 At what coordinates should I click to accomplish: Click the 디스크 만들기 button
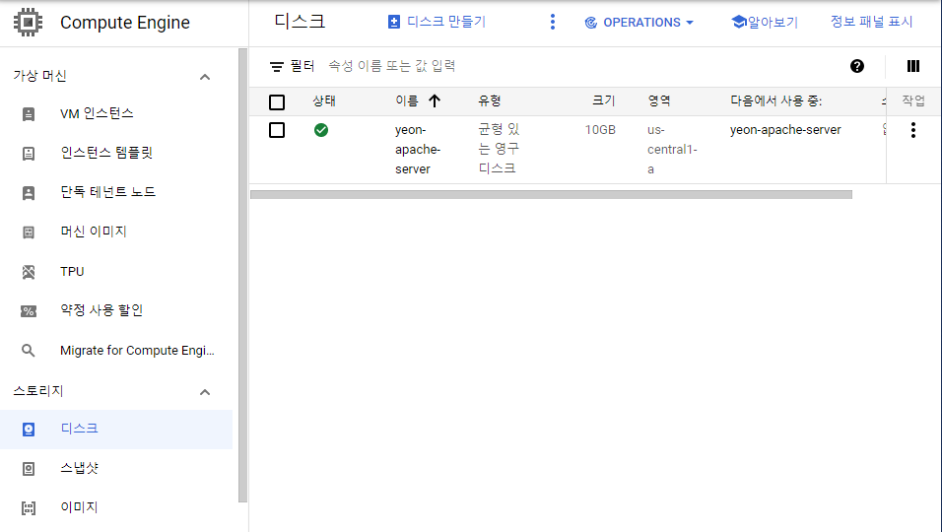[x=437, y=23]
